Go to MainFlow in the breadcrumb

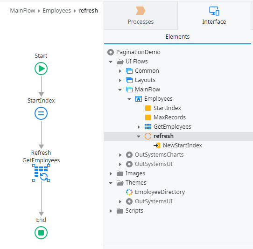tap(22, 11)
